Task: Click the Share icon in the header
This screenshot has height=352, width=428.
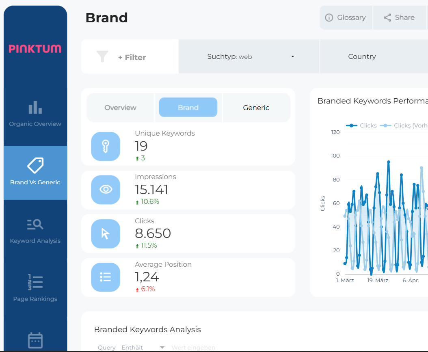Action: tap(398, 17)
